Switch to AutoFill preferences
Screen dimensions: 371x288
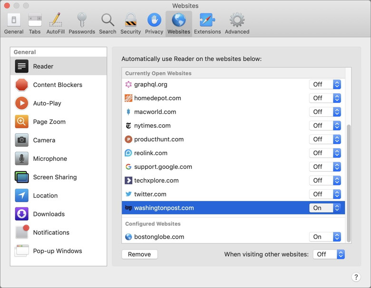point(56,24)
